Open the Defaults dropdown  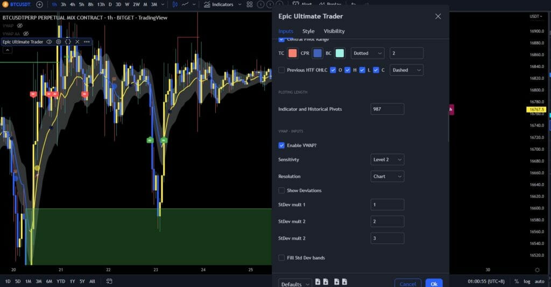(295, 283)
